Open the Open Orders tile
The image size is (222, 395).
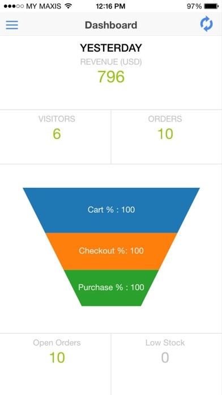tap(55, 364)
